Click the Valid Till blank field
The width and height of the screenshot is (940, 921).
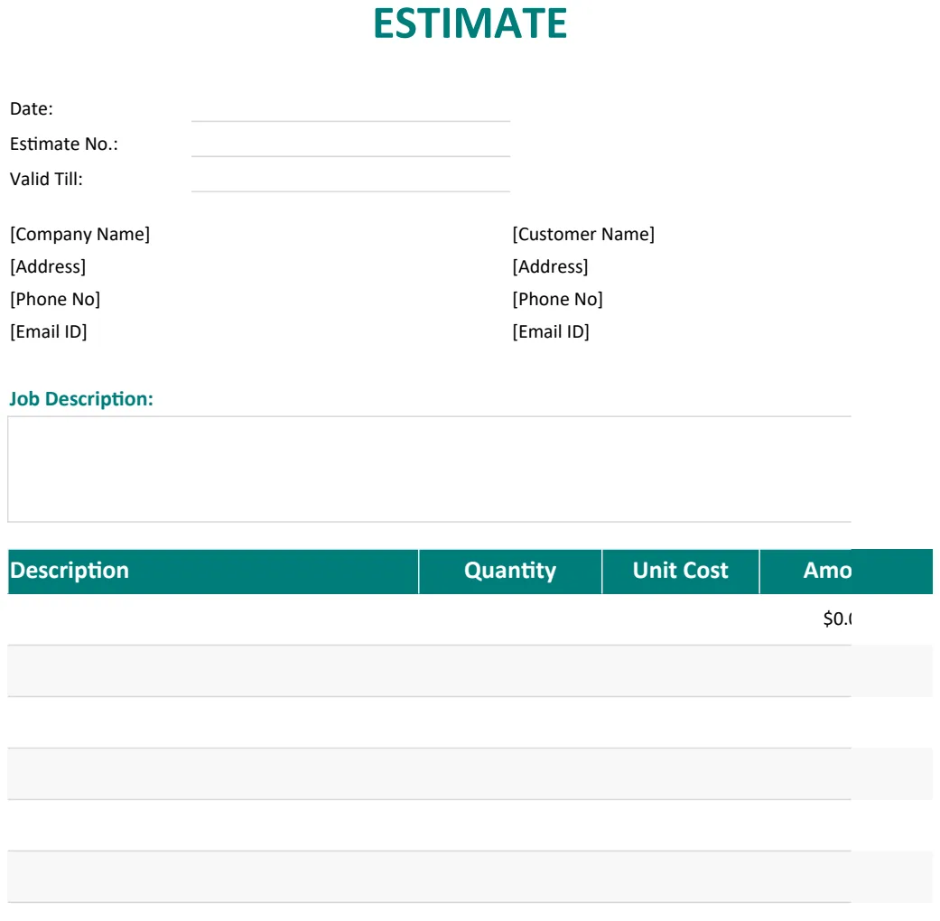350,180
